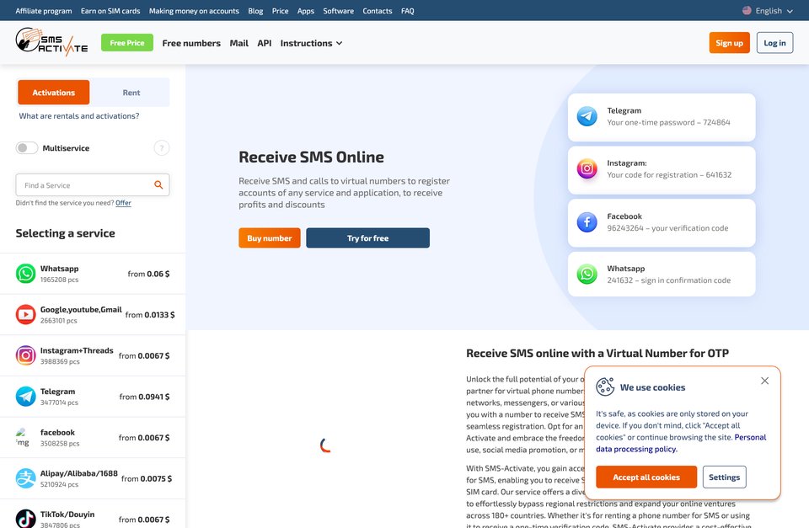Open the Contacts link
The width and height of the screenshot is (809, 528).
[x=378, y=11]
